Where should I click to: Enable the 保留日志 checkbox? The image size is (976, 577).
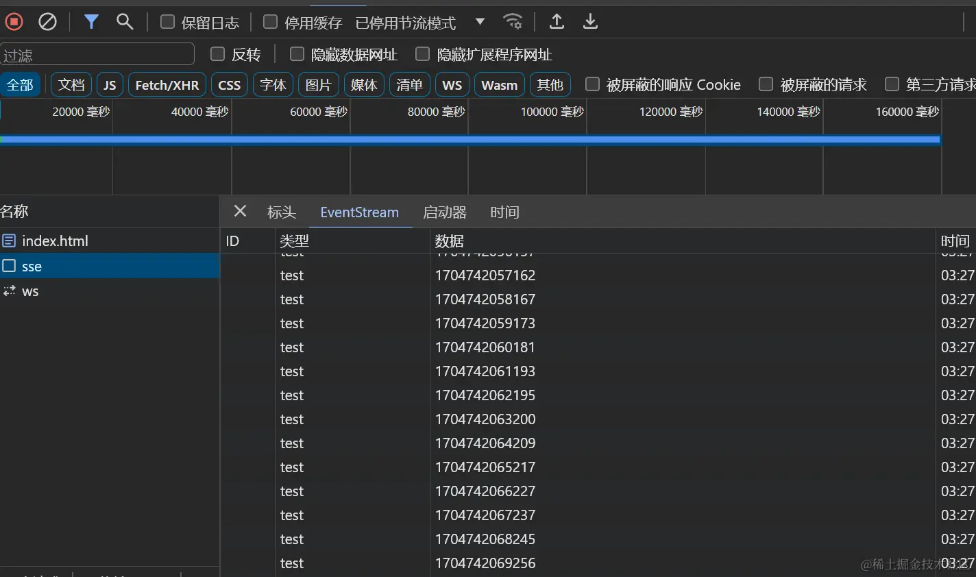click(x=167, y=22)
